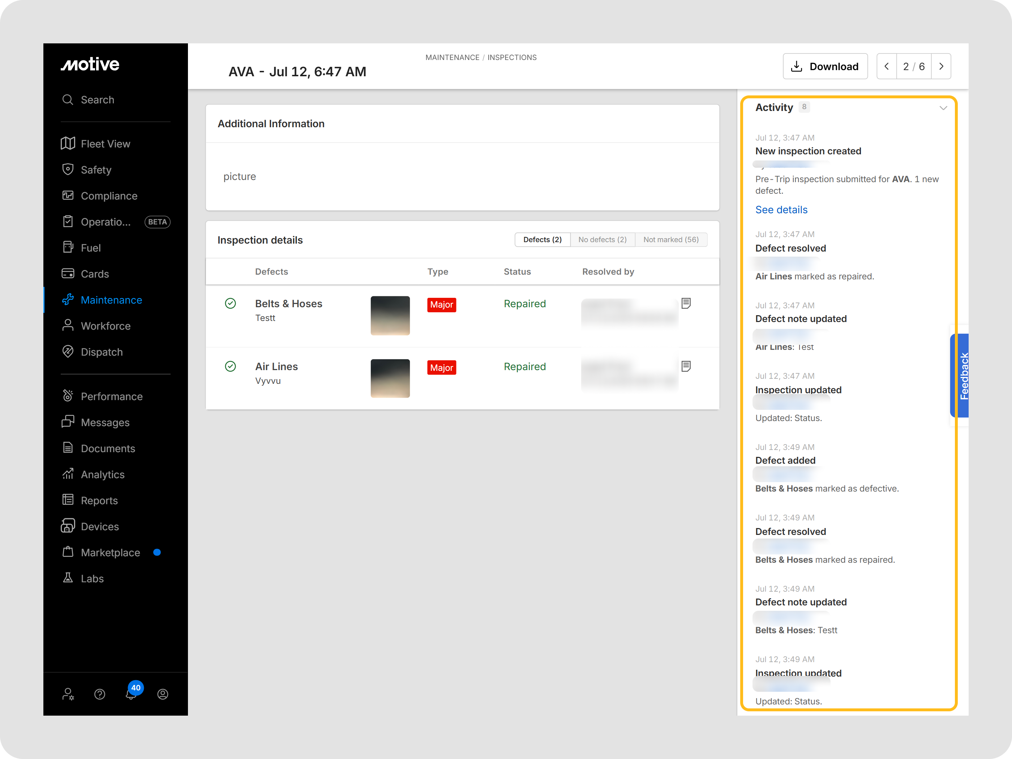
Task: View note icon for Belts & Hoses row
Action: coord(686,303)
